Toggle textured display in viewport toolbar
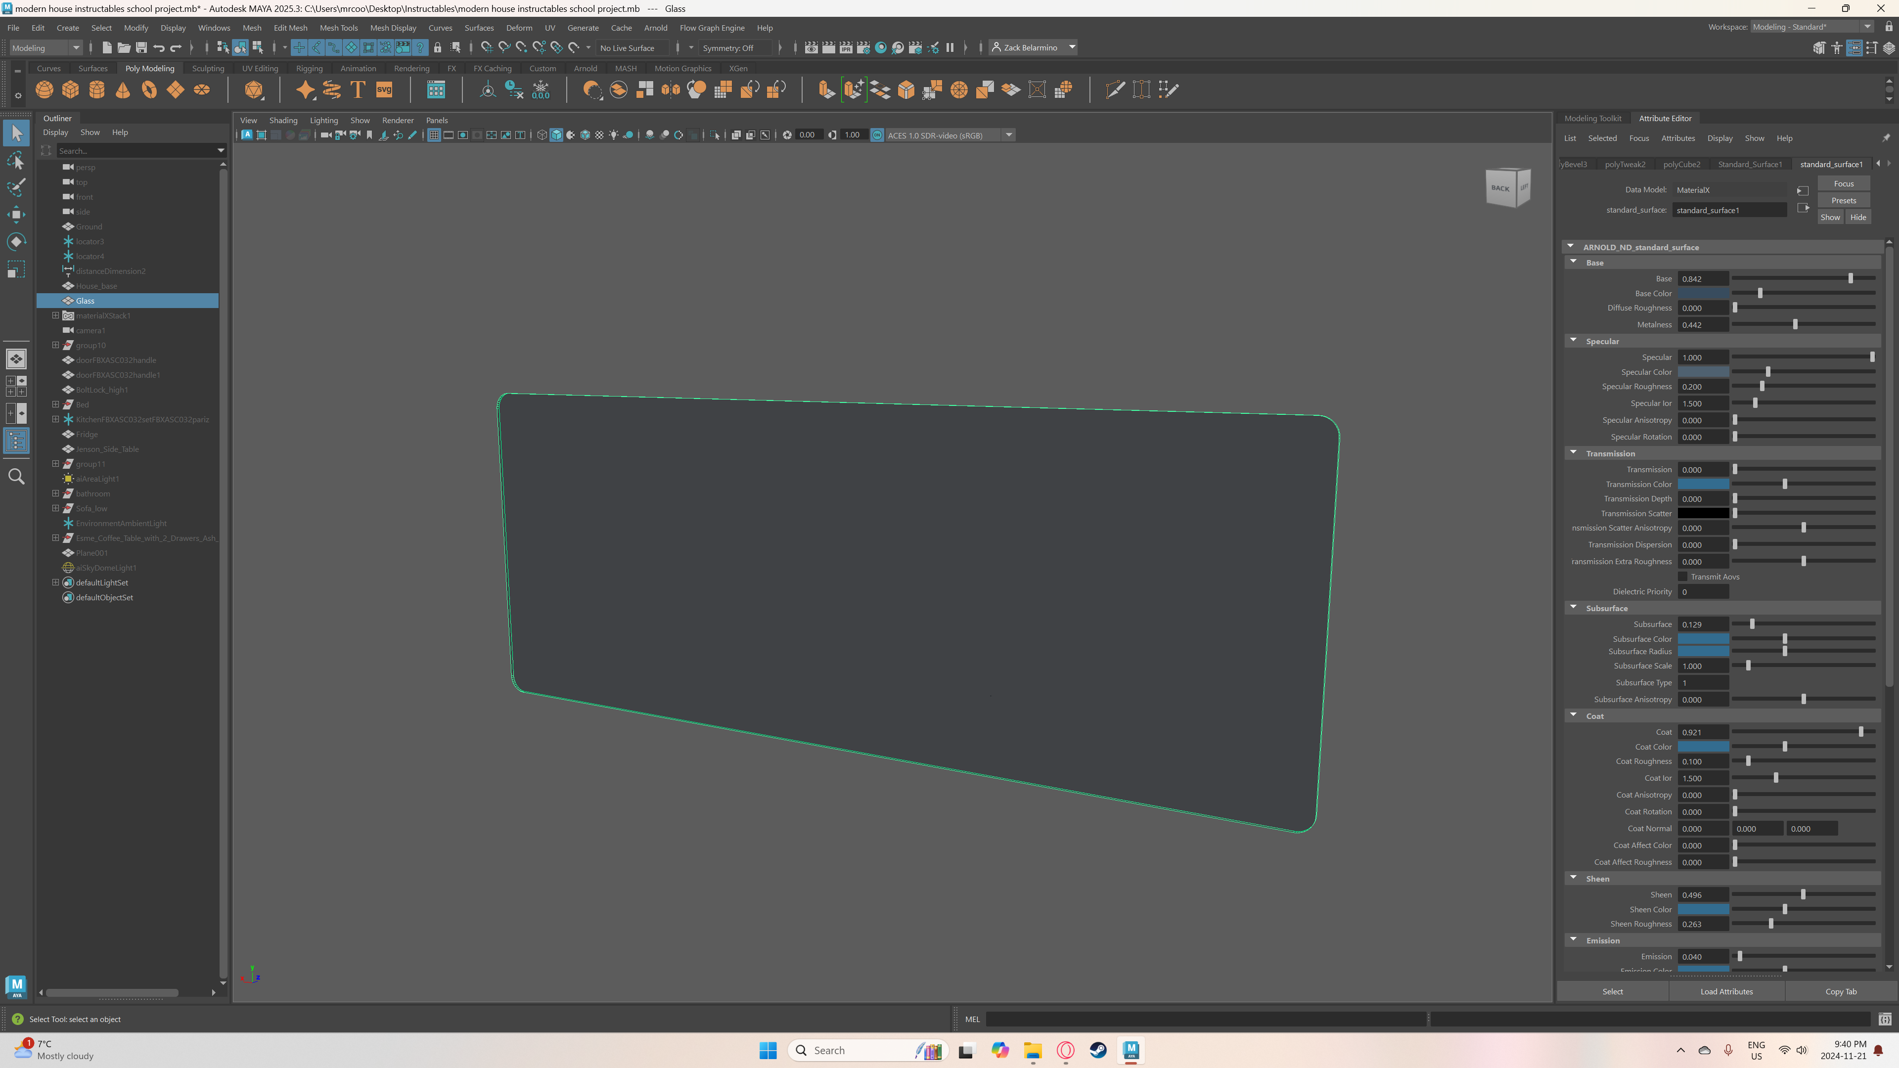Viewport: 1899px width, 1068px height. [599, 135]
